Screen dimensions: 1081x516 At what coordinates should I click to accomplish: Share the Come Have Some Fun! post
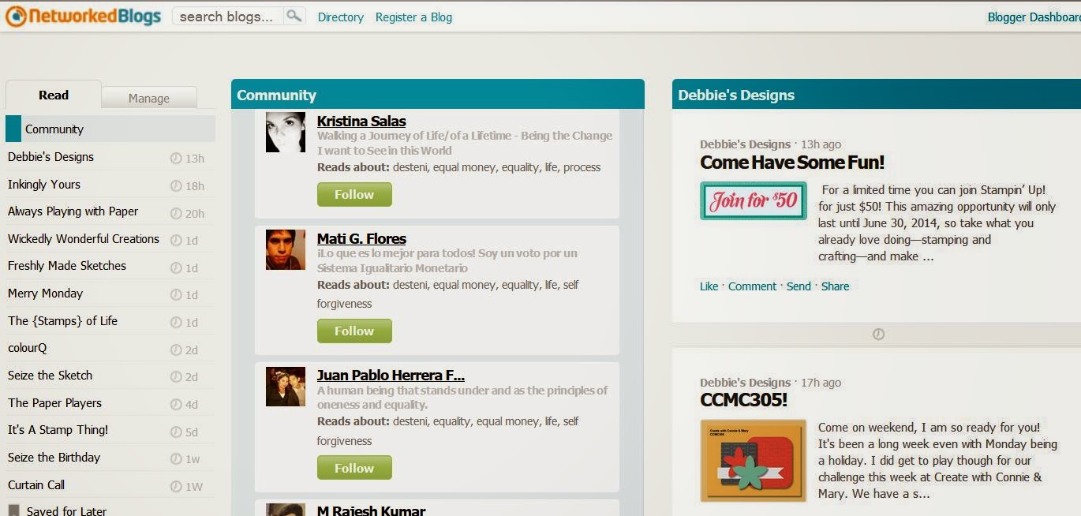point(835,286)
